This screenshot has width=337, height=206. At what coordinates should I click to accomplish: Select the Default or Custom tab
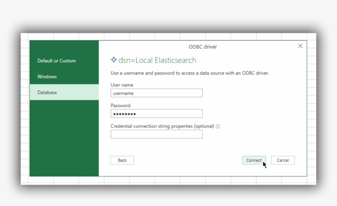64,60
